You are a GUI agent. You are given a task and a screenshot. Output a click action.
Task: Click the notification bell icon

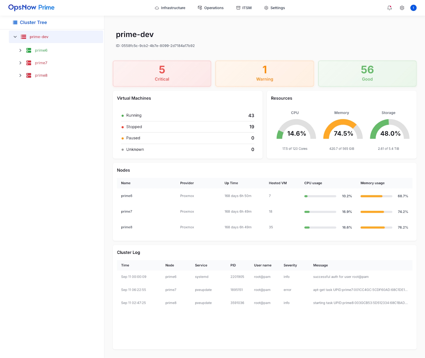(389, 8)
